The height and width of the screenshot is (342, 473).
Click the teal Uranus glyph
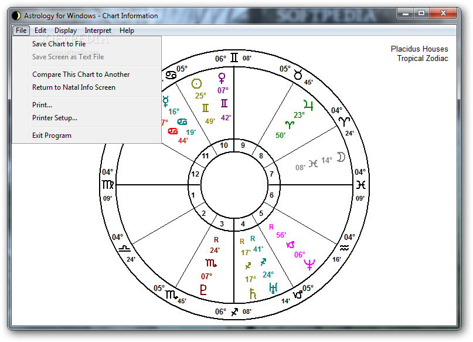[273, 288]
